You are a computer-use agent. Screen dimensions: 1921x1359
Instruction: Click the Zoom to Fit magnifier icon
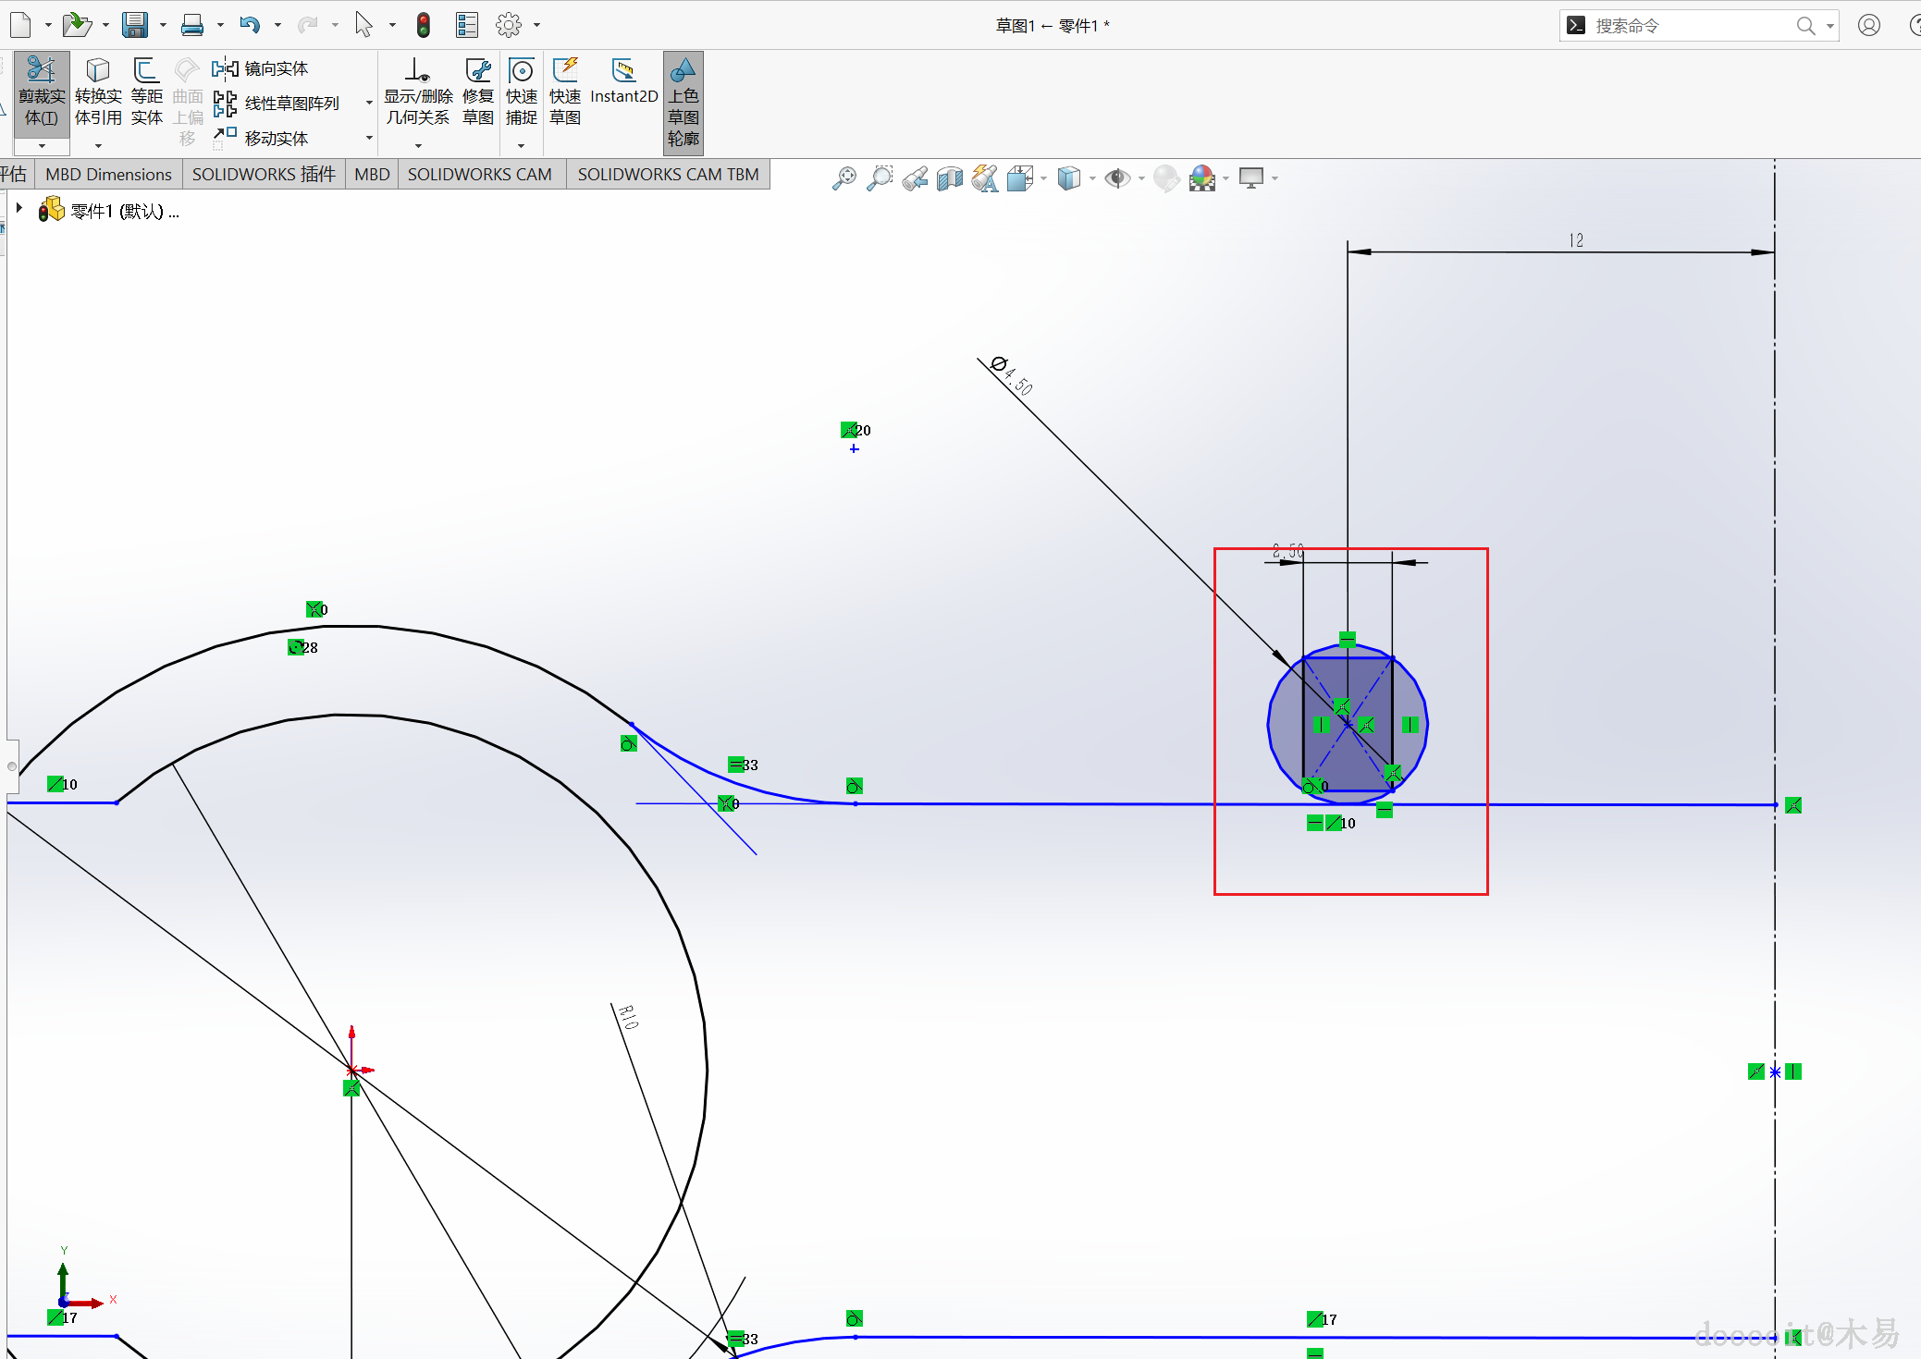(844, 178)
